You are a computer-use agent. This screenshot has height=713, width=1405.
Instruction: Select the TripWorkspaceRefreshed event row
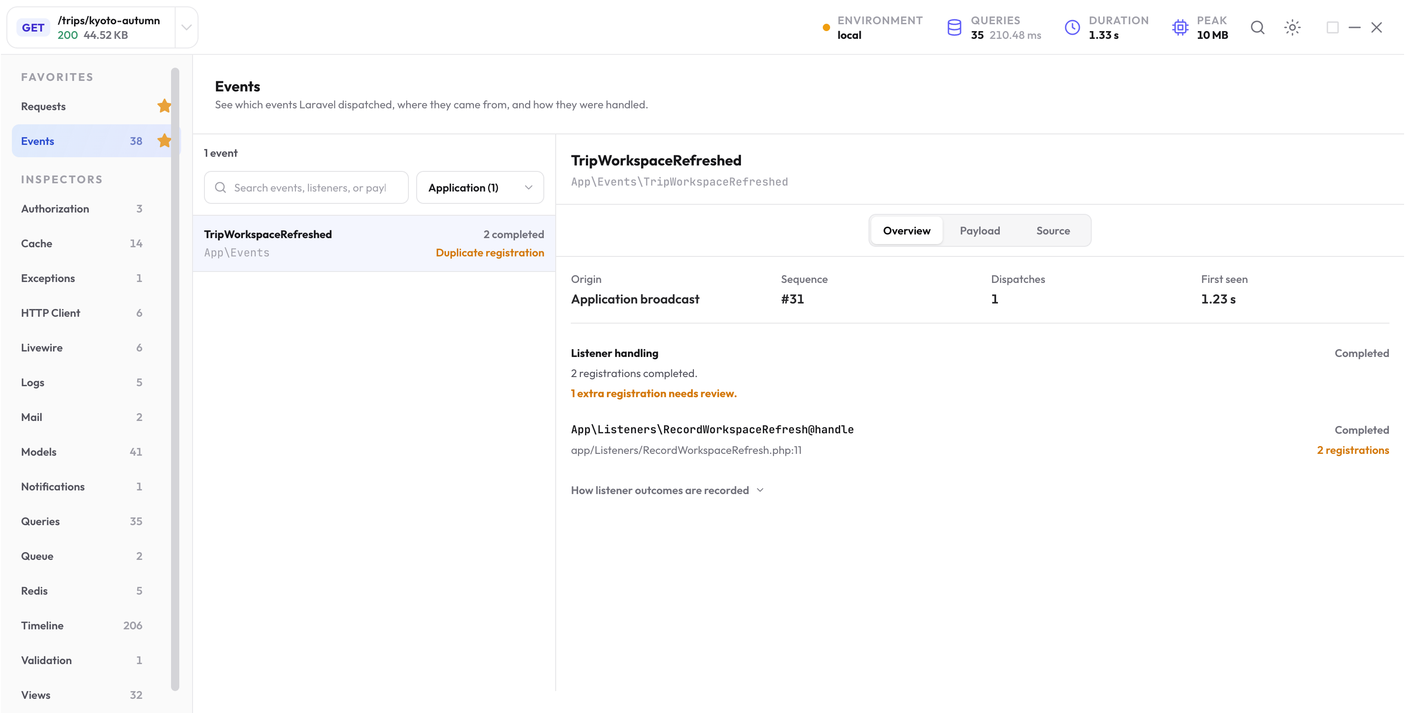click(374, 243)
